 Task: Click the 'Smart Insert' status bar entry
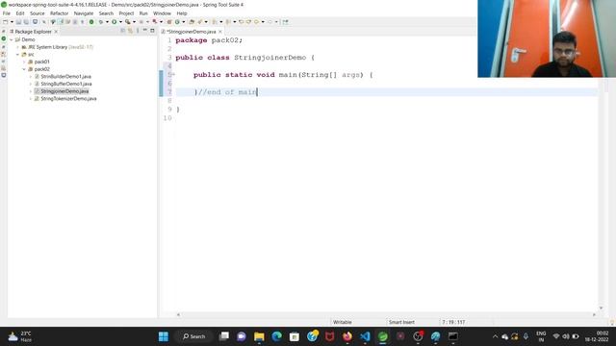401,322
